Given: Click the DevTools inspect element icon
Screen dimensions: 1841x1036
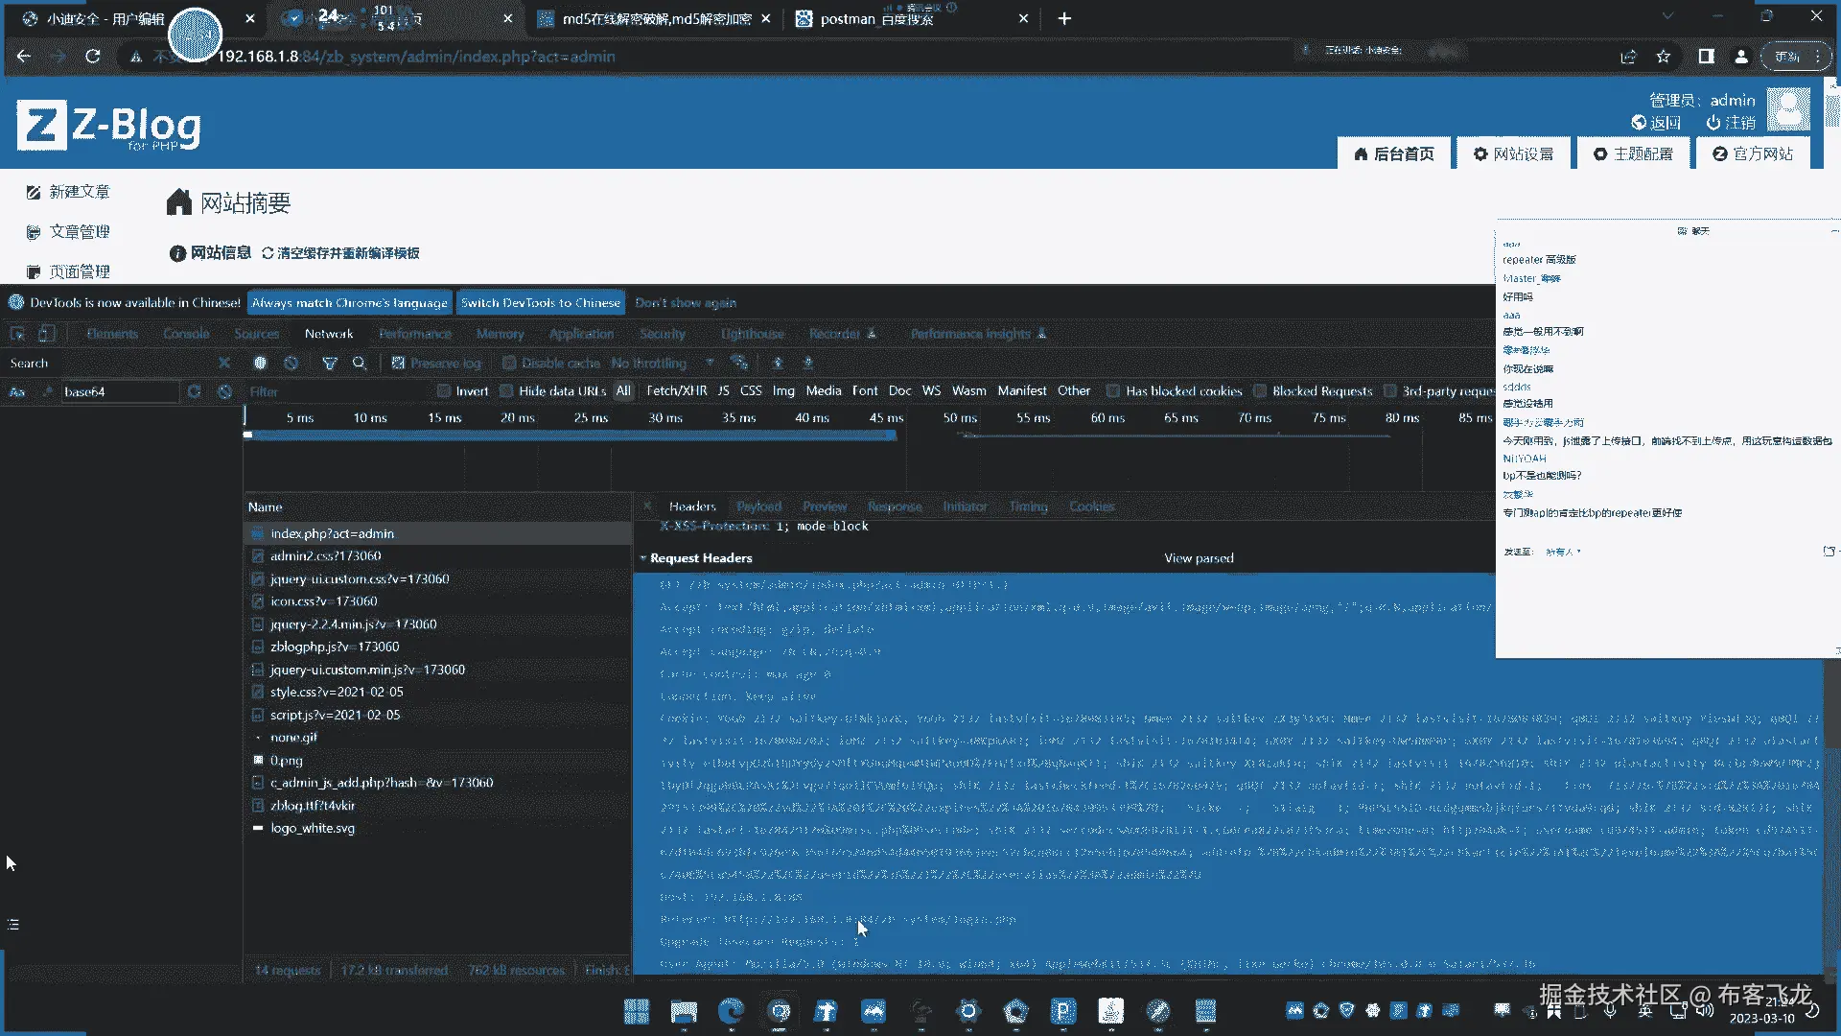Looking at the screenshot, I should pos(17,334).
